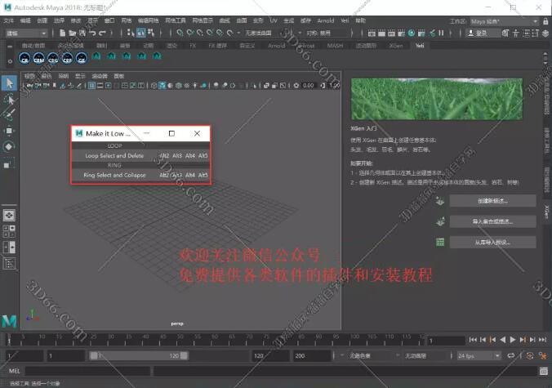
Task: Click the MEL command input field
Action: 245,372
